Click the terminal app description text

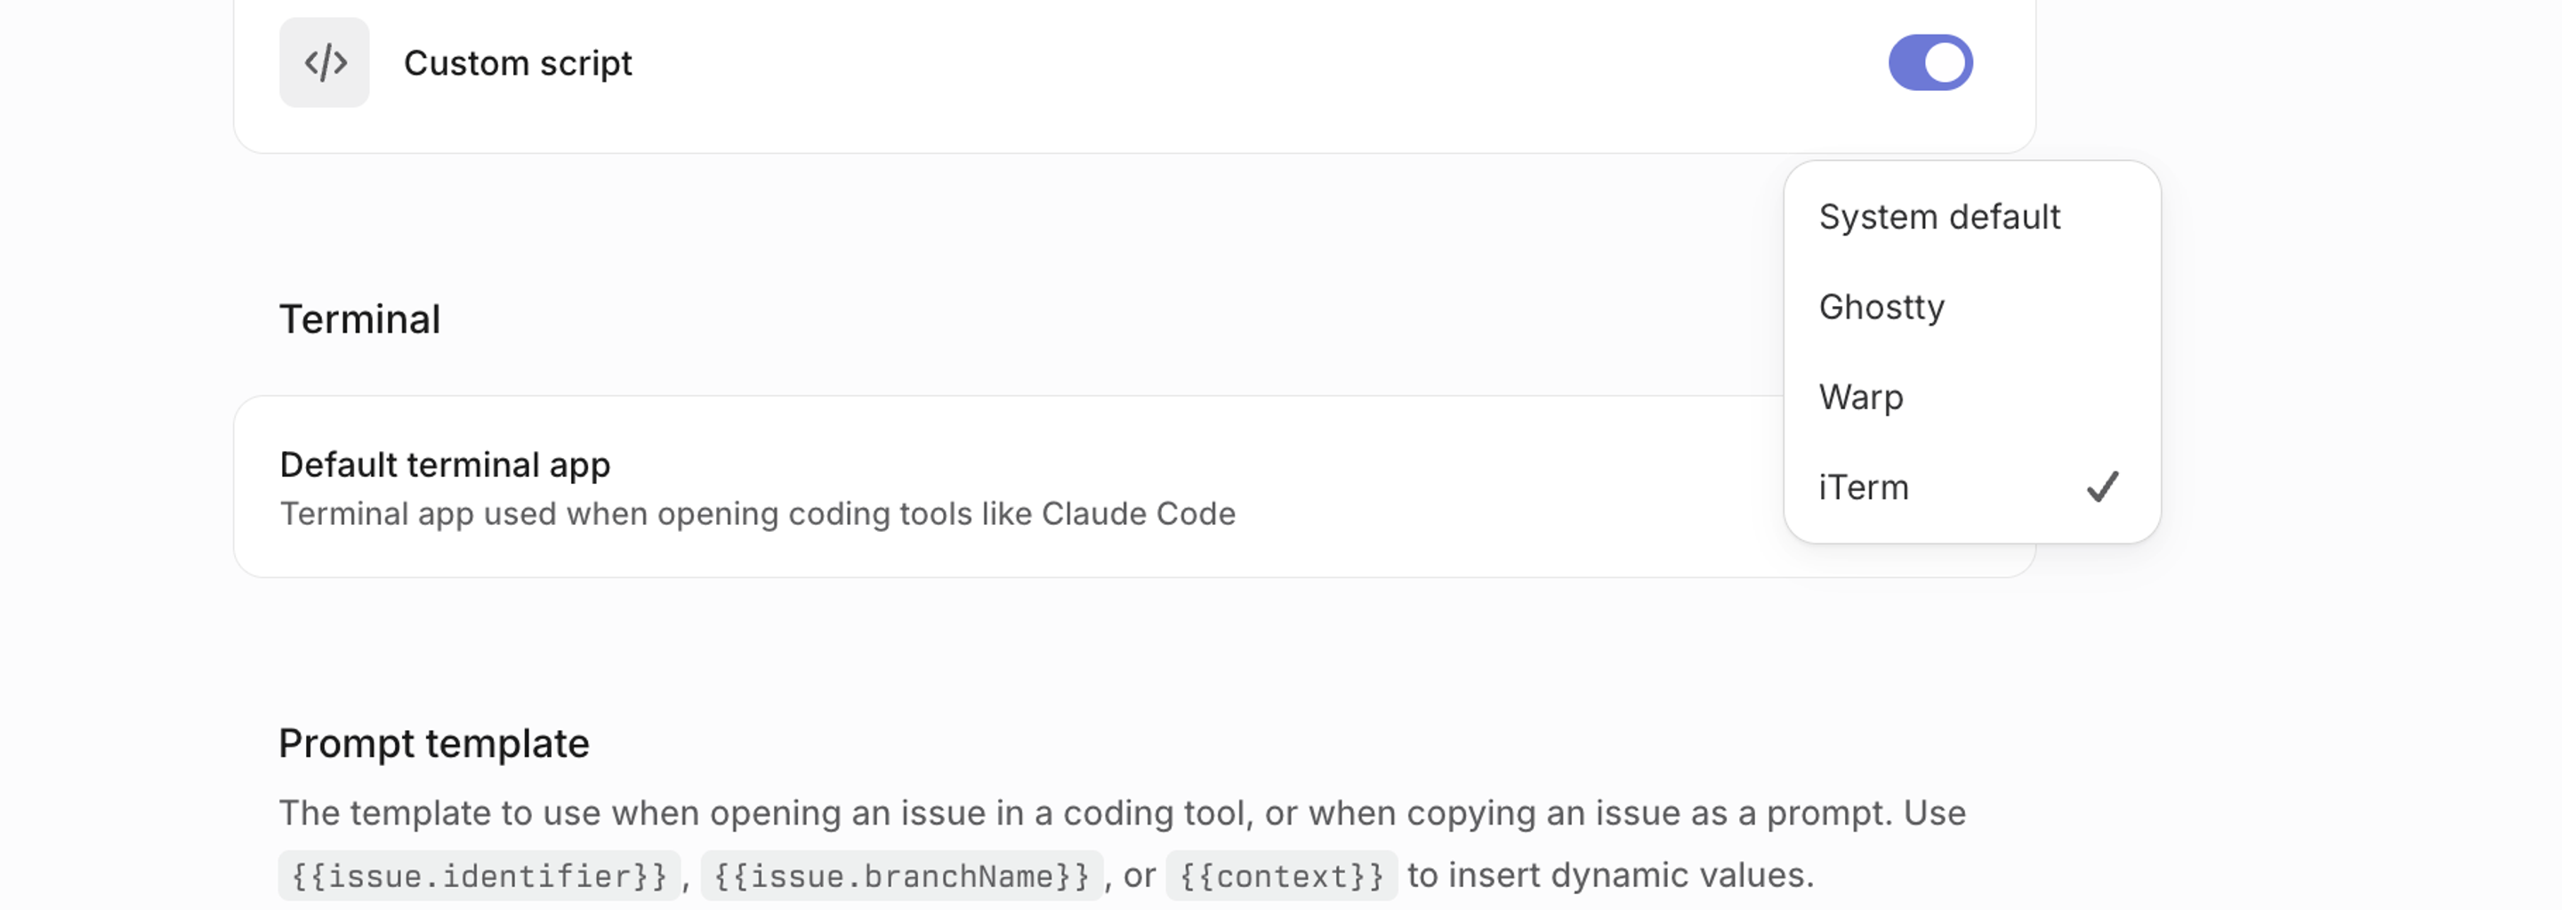(x=757, y=514)
